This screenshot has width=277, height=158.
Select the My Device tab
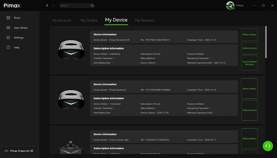coord(116,20)
